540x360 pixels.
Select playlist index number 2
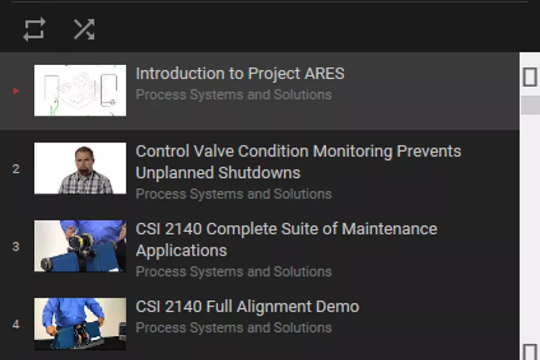[16, 169]
